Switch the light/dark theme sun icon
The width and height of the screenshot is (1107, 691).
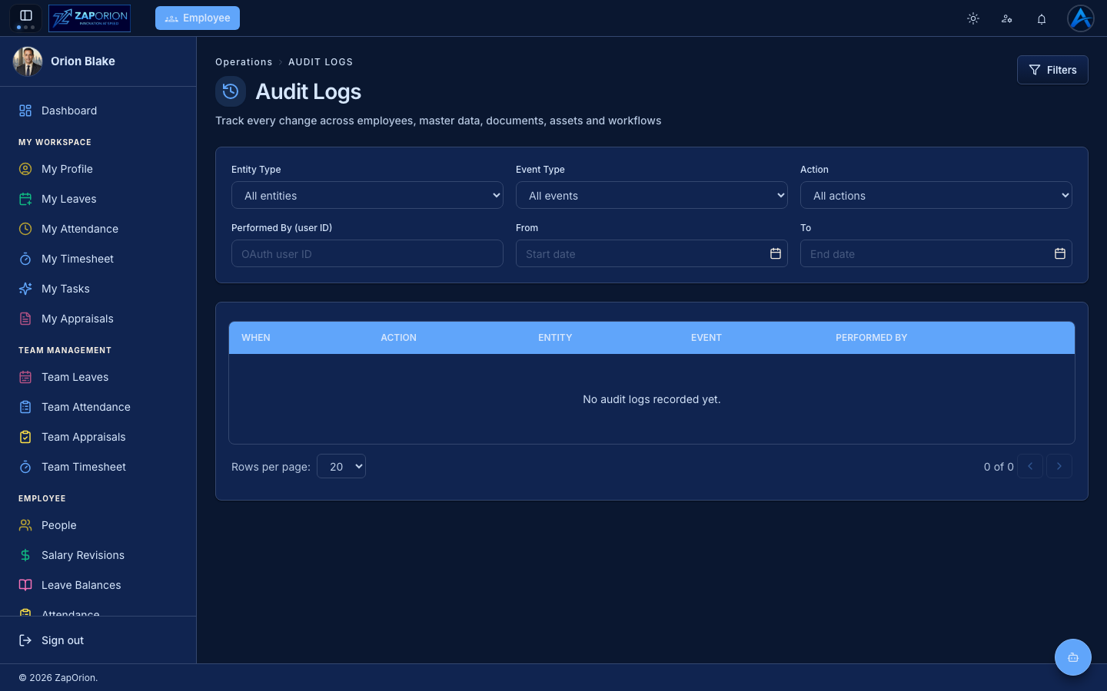[973, 18]
